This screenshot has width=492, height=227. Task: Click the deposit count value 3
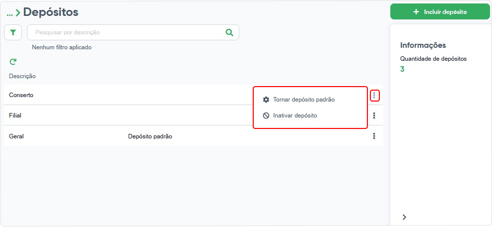tap(402, 69)
